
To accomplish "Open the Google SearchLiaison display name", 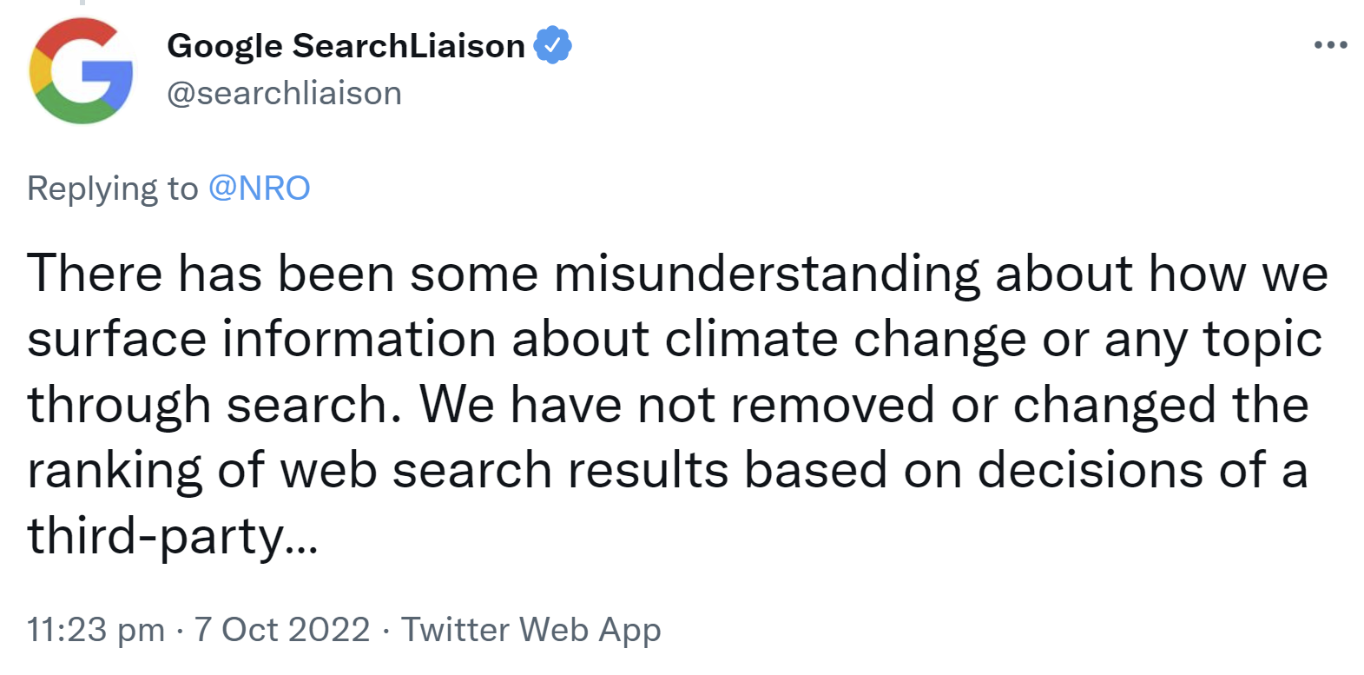I will tap(346, 46).
